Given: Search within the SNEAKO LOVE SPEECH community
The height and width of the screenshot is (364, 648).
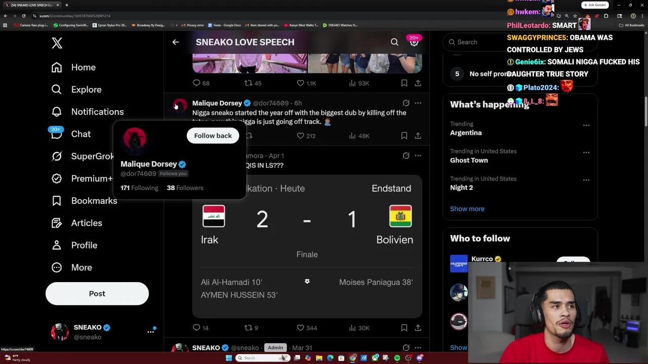Looking at the screenshot, I should pyautogui.click(x=394, y=42).
